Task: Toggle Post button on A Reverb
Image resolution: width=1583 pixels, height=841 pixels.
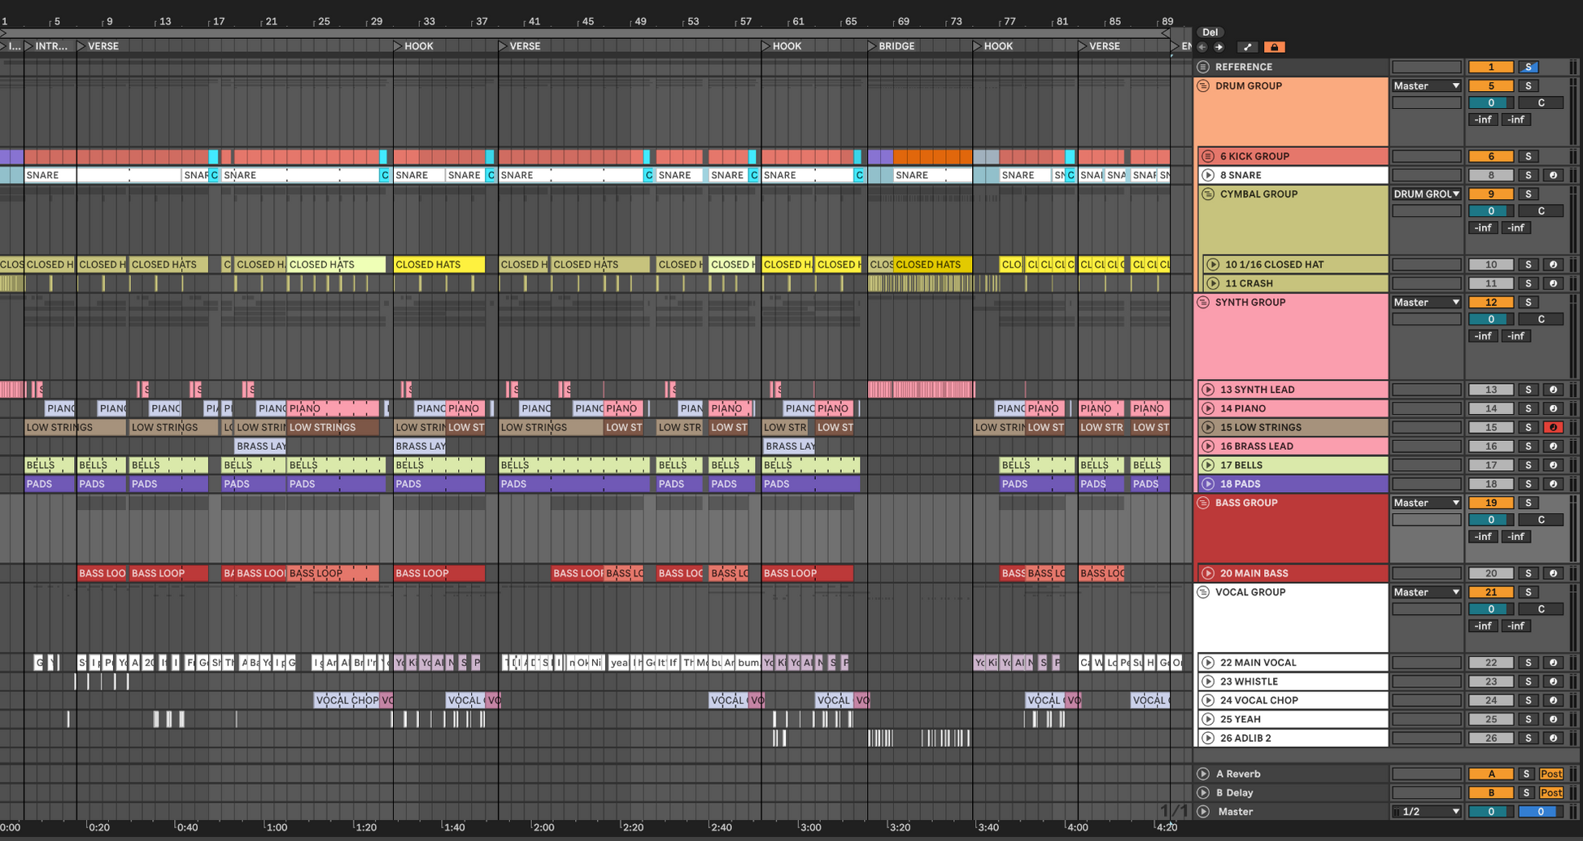Action: 1550,774
